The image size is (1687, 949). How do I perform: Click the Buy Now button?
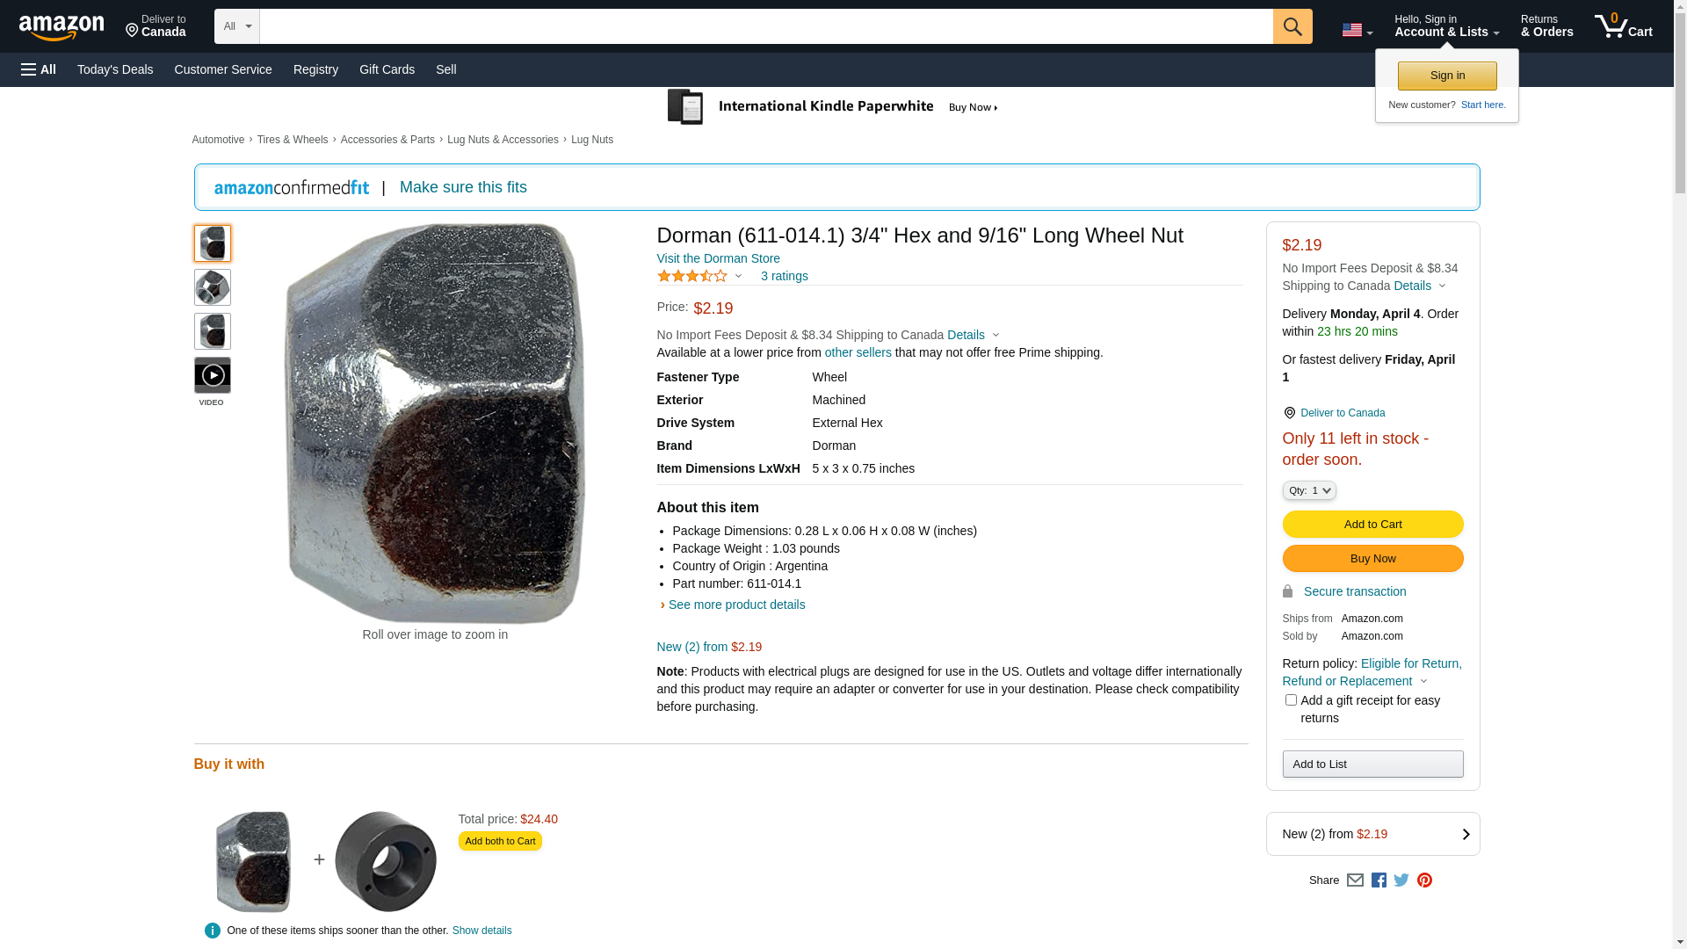pos(1372,559)
